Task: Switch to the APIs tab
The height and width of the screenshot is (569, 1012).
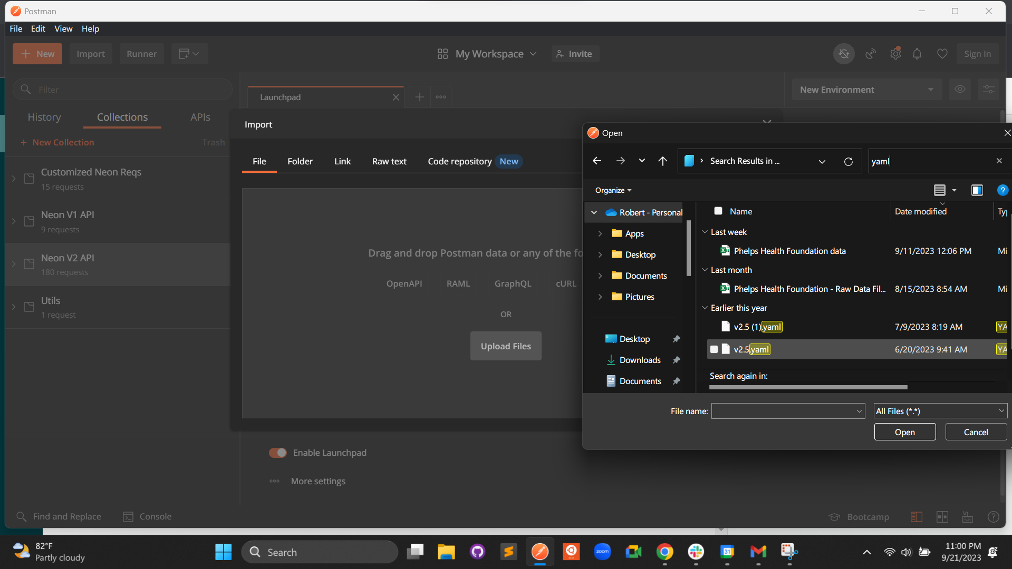Action: tap(200, 117)
